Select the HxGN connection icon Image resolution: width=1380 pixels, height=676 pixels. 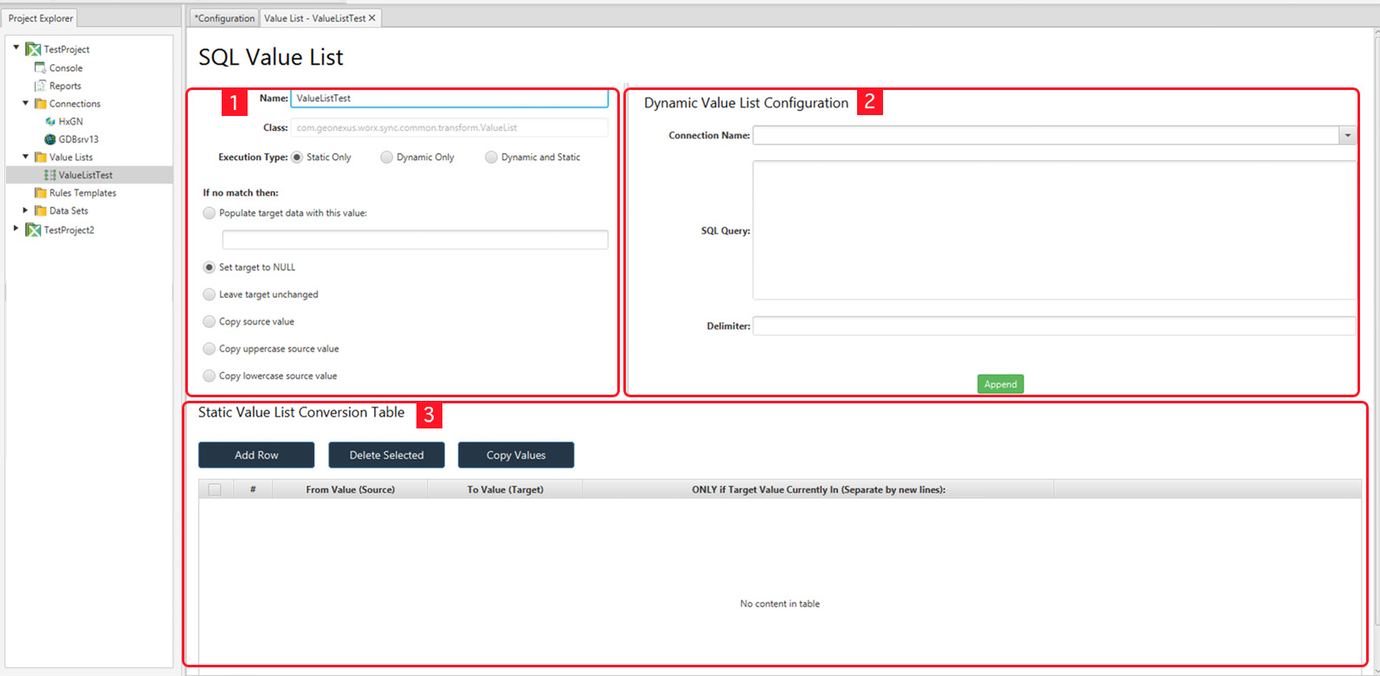tap(50, 121)
